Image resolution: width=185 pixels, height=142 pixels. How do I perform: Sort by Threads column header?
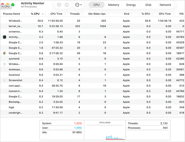tap(75, 14)
